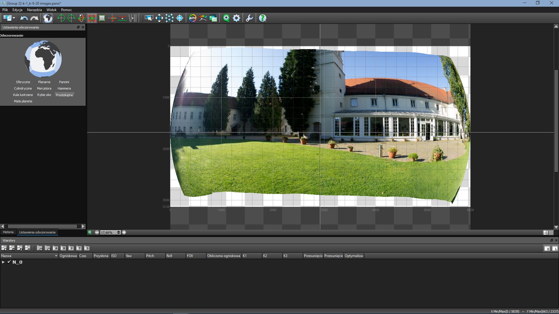Select Mała planeta projection
559x314 pixels.
click(x=23, y=101)
